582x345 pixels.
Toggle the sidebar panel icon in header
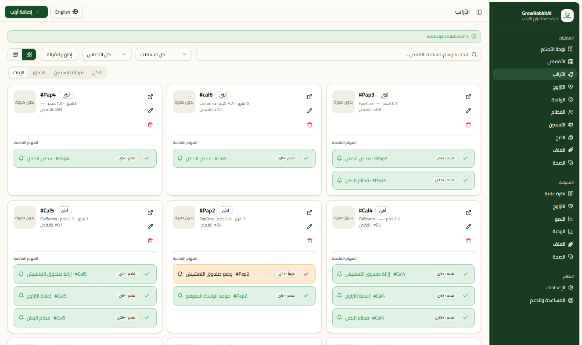pos(479,12)
